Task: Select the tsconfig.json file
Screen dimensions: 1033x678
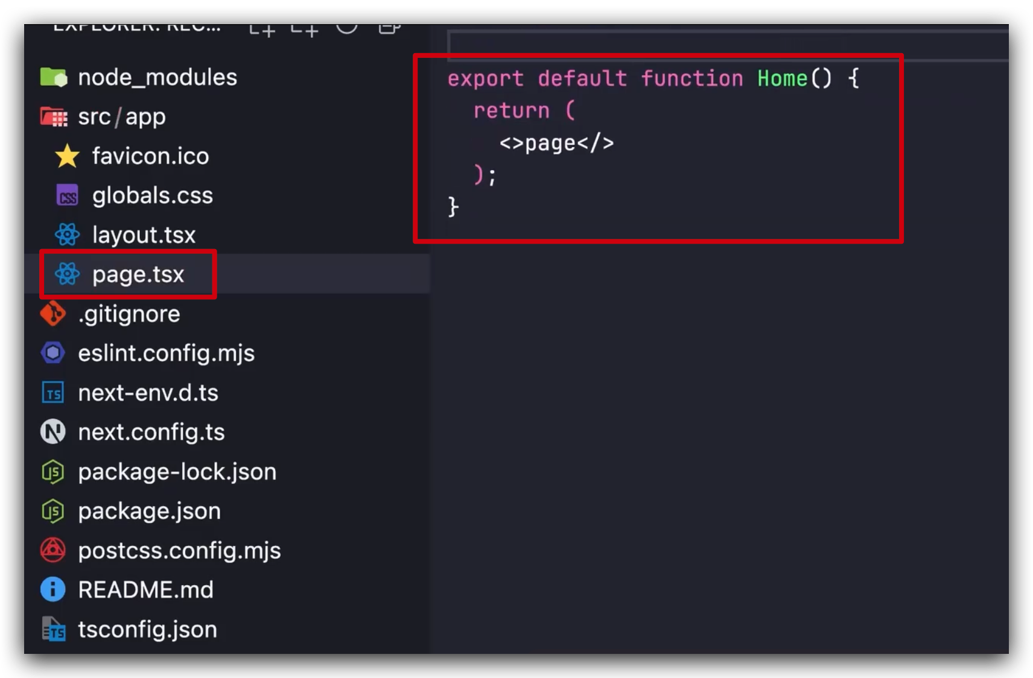Action: pyautogui.click(x=147, y=629)
